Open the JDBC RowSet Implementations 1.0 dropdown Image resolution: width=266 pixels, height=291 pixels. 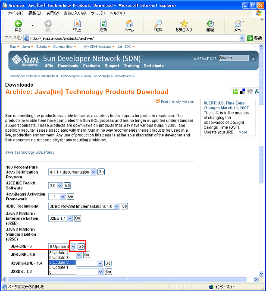pyautogui.click(x=116, y=206)
